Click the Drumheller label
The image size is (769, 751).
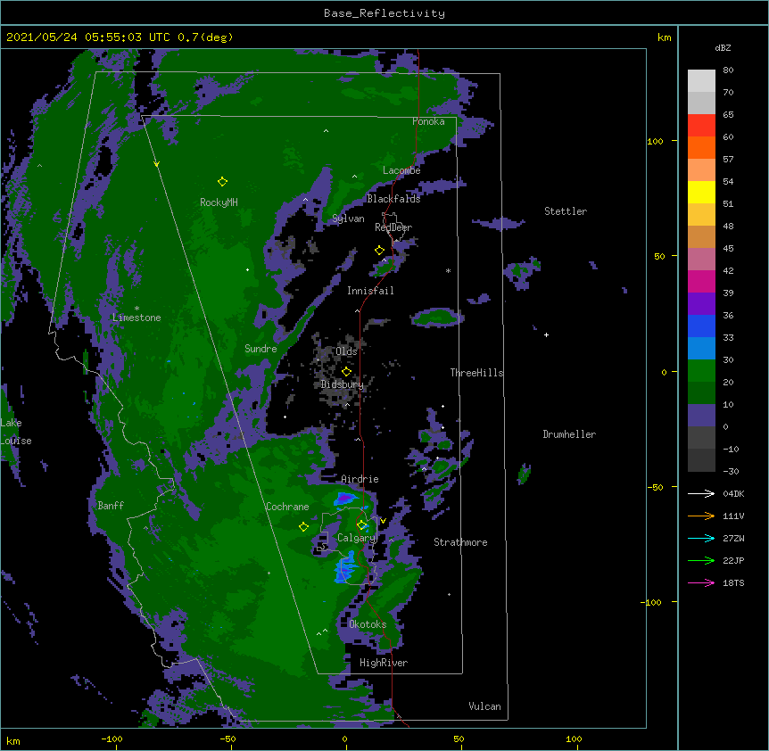(569, 434)
